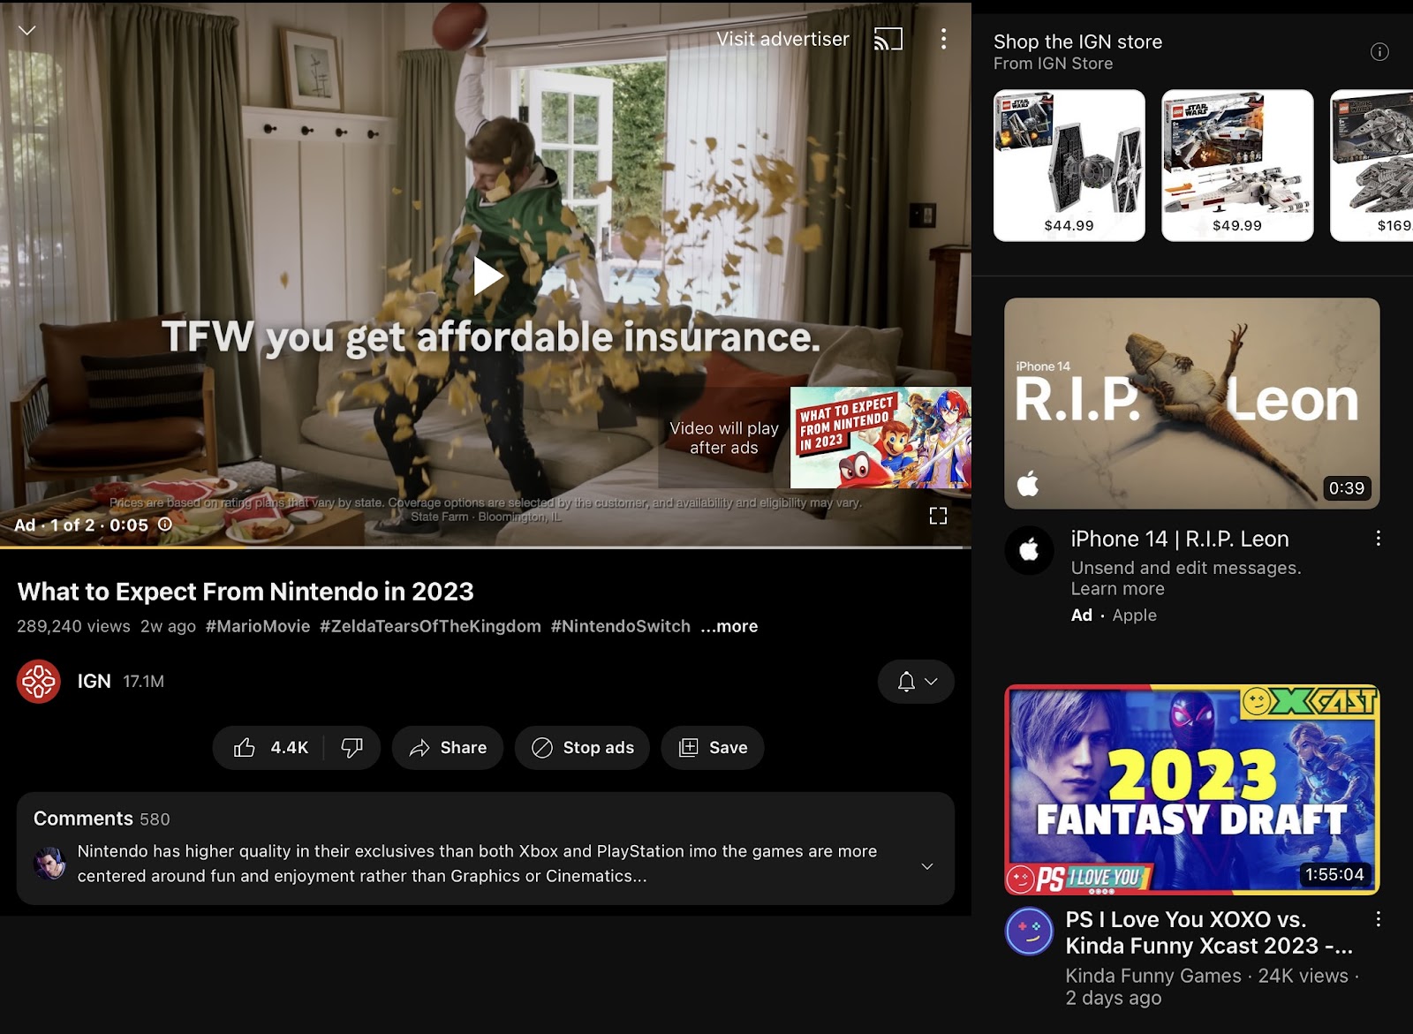
Task: Open the Cast to device icon
Action: [888, 39]
